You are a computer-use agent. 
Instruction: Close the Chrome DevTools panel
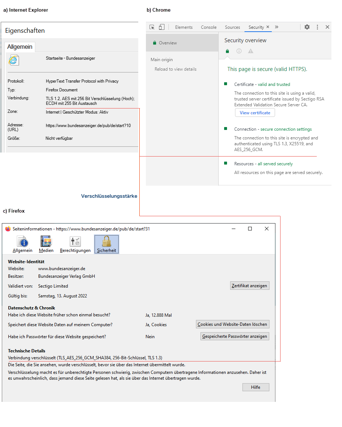(327, 27)
